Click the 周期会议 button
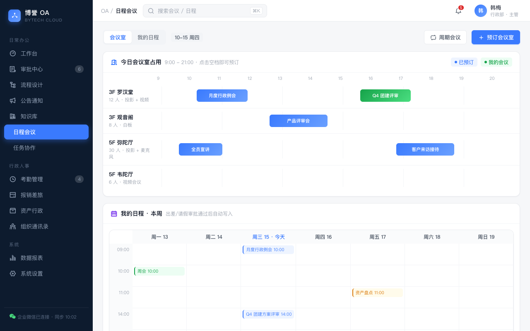 445,37
